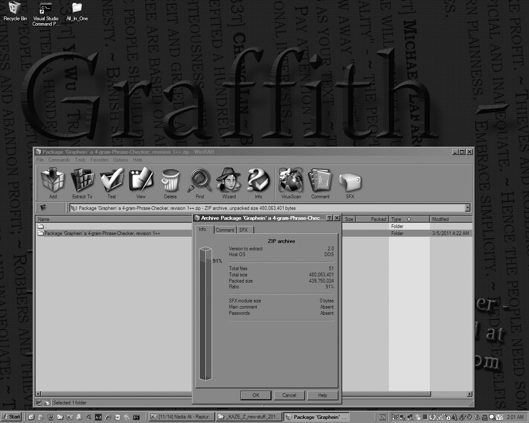Click the Start button

(11, 417)
